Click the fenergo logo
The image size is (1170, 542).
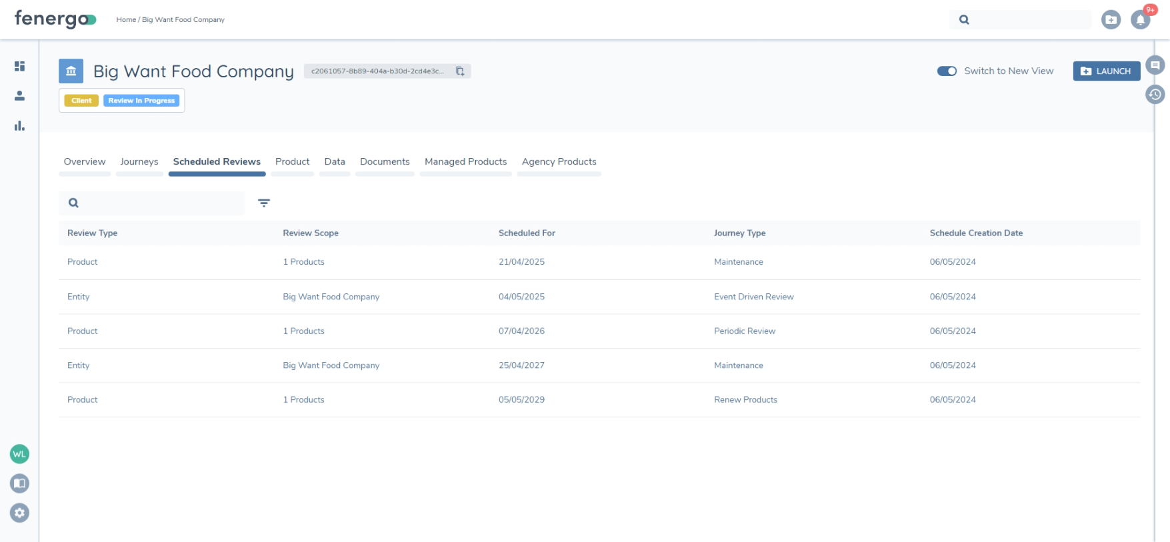55,19
